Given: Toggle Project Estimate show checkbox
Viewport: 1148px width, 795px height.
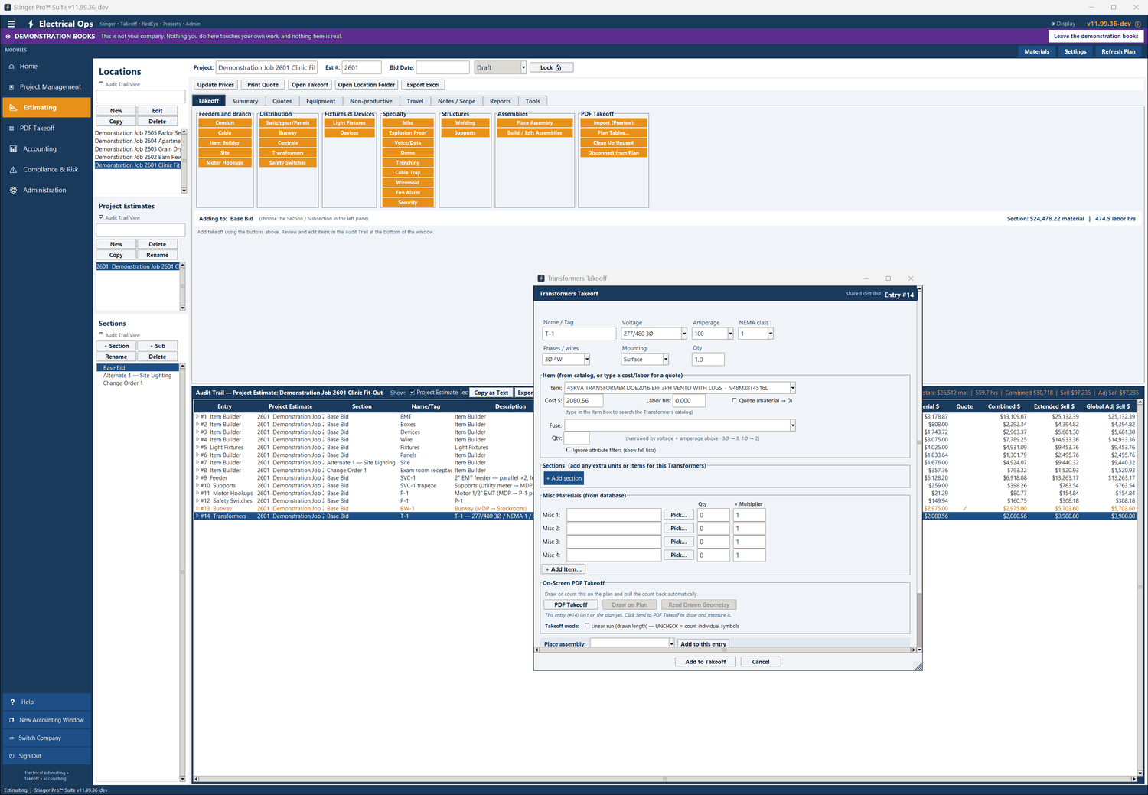Looking at the screenshot, I should pyautogui.click(x=413, y=393).
